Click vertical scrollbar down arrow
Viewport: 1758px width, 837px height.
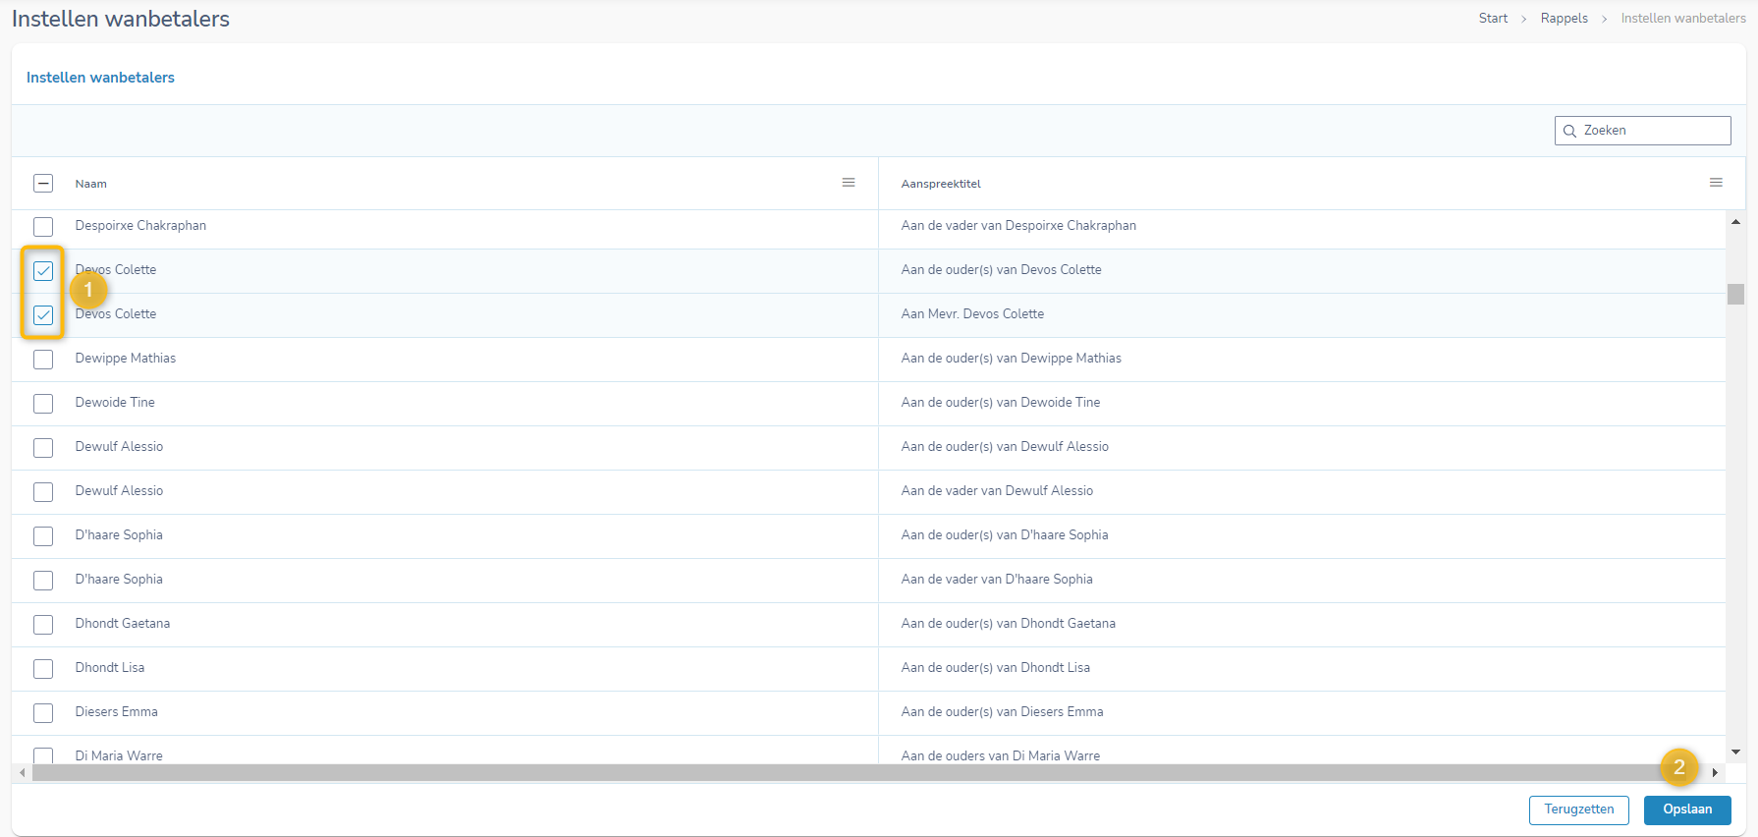pos(1735,752)
